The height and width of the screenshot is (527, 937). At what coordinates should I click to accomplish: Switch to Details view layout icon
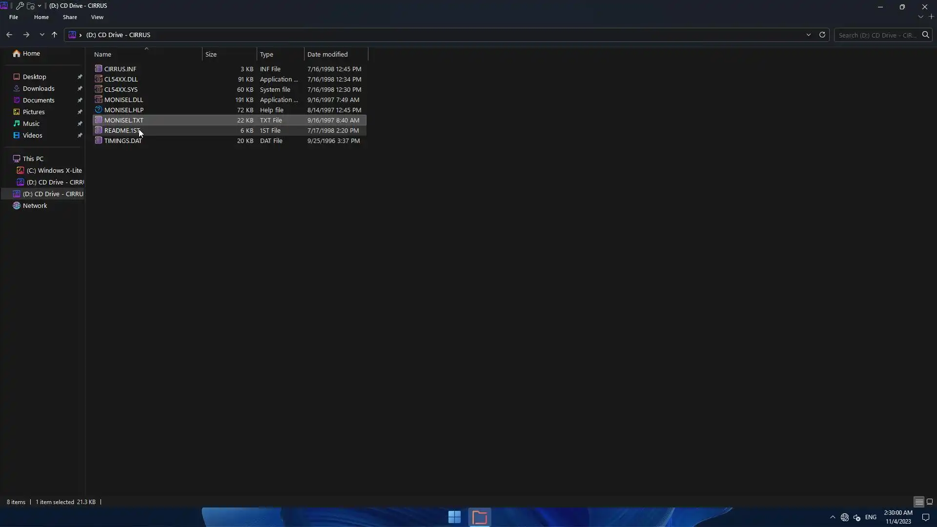[x=918, y=502]
